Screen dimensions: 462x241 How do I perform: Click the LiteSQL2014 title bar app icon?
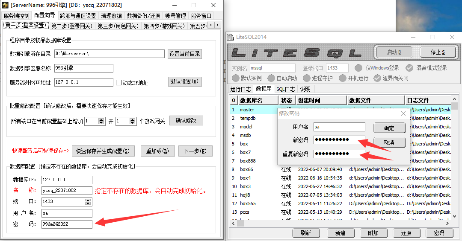pos(231,37)
